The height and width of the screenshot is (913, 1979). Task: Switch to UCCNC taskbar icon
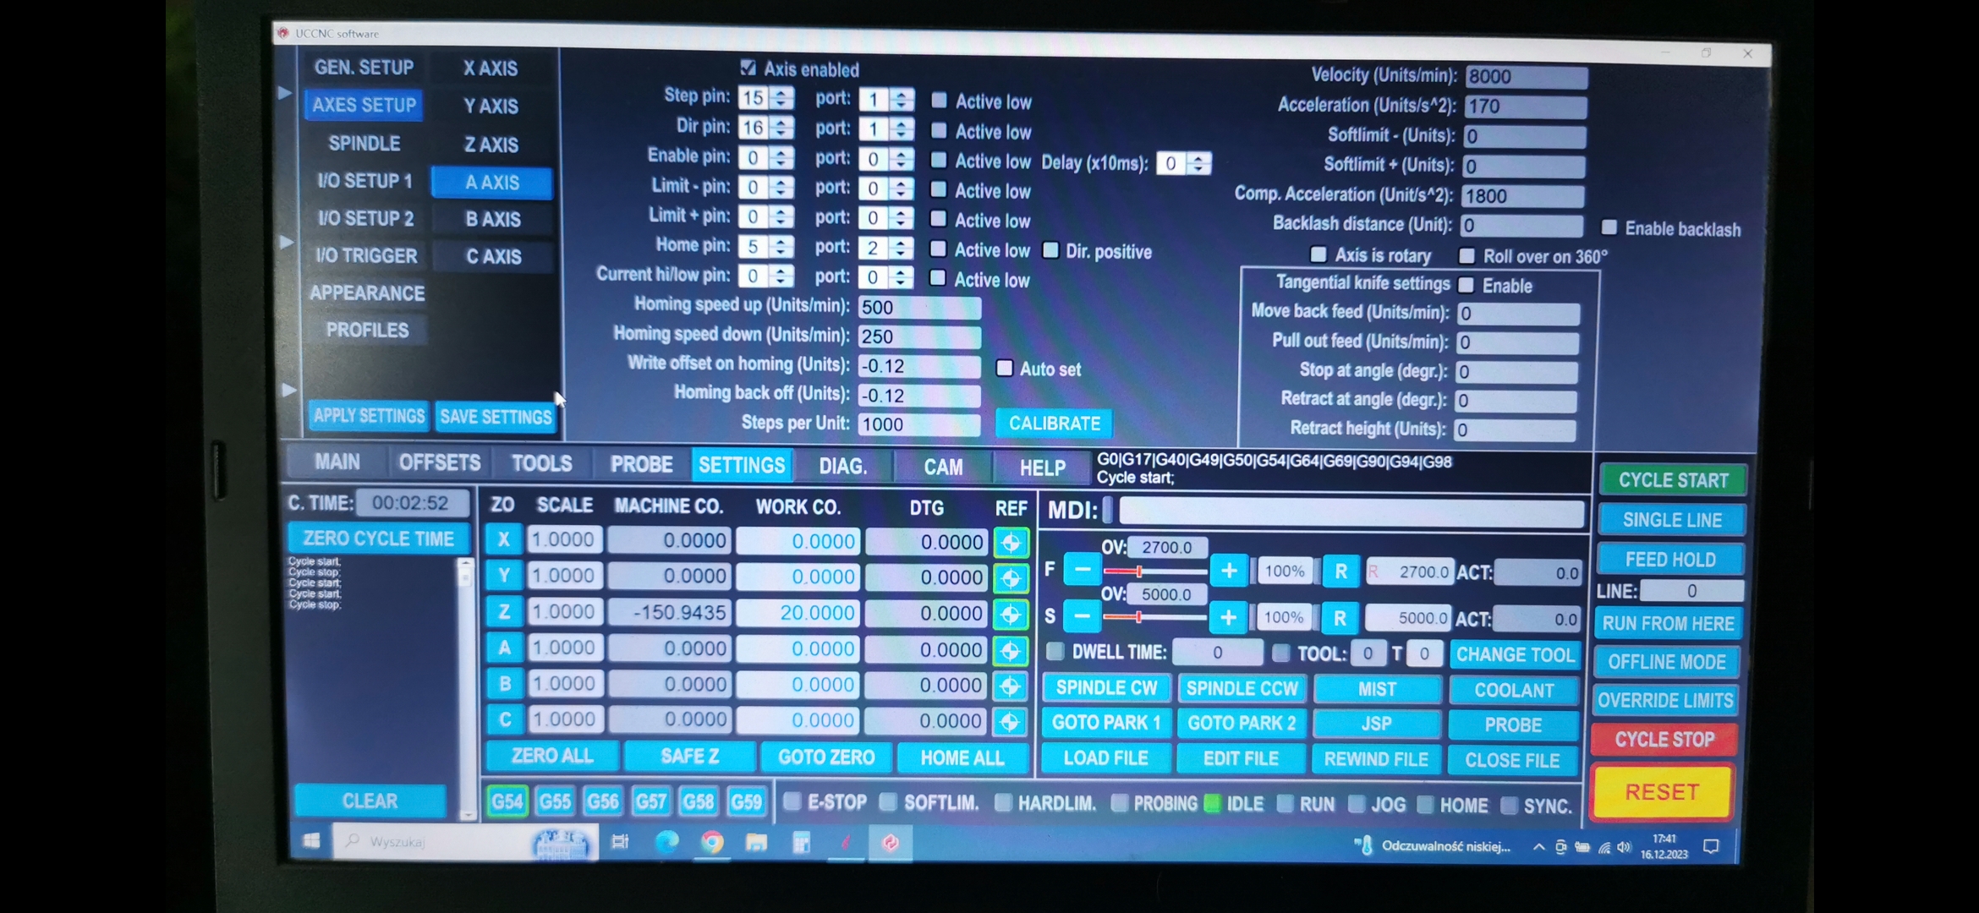click(x=890, y=843)
